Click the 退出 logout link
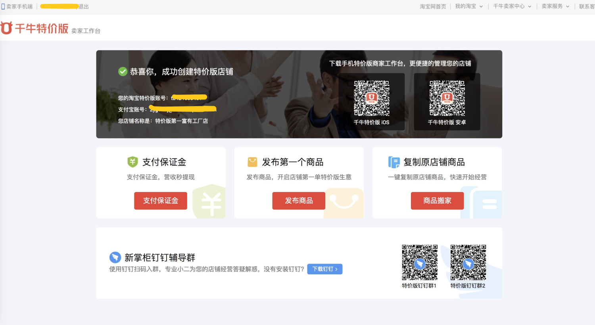 point(84,7)
